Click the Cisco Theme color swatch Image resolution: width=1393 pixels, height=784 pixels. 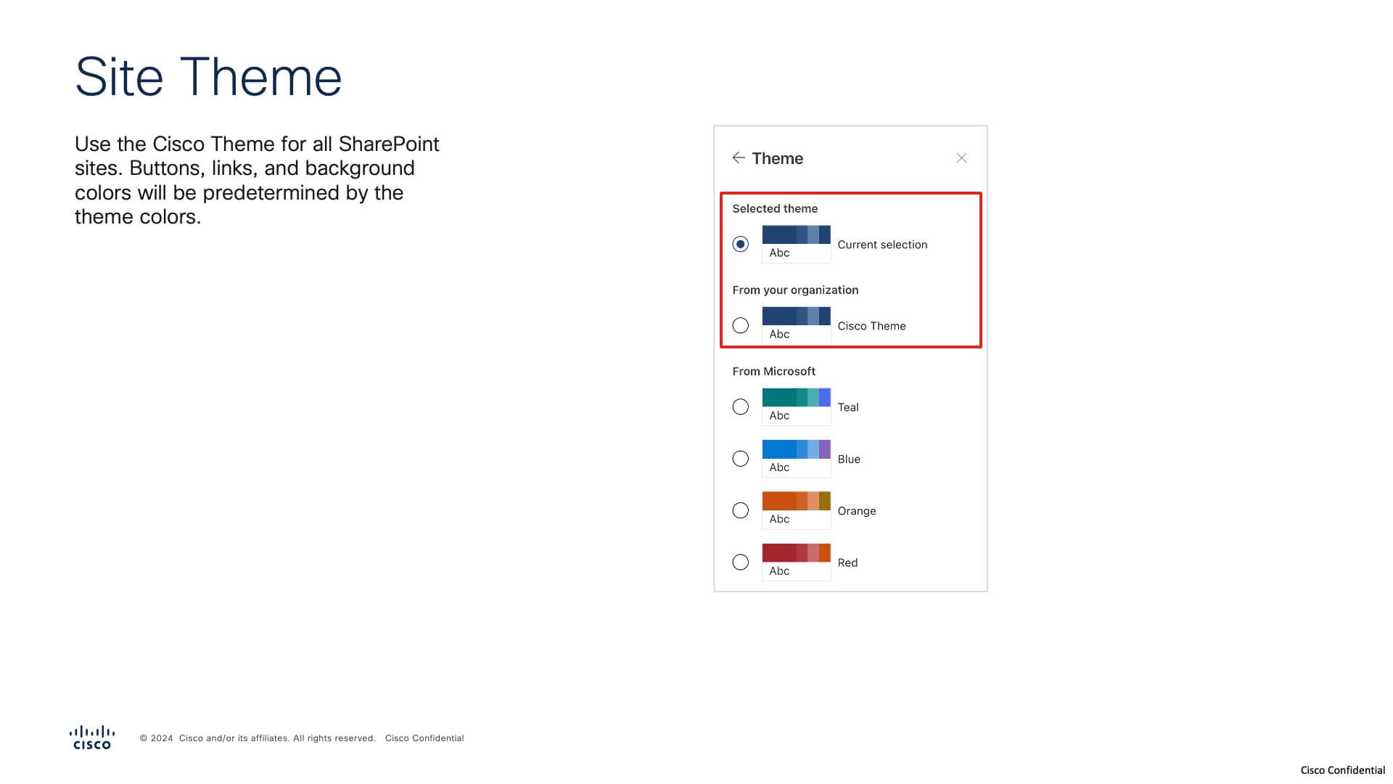[796, 325]
